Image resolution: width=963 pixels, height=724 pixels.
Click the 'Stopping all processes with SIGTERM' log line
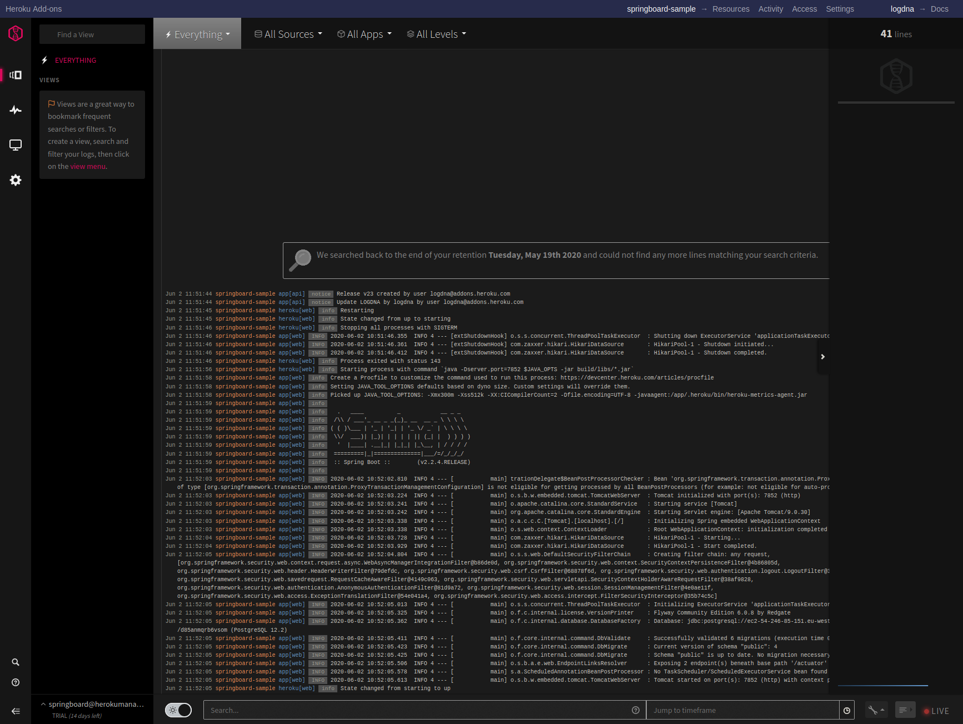click(x=496, y=328)
